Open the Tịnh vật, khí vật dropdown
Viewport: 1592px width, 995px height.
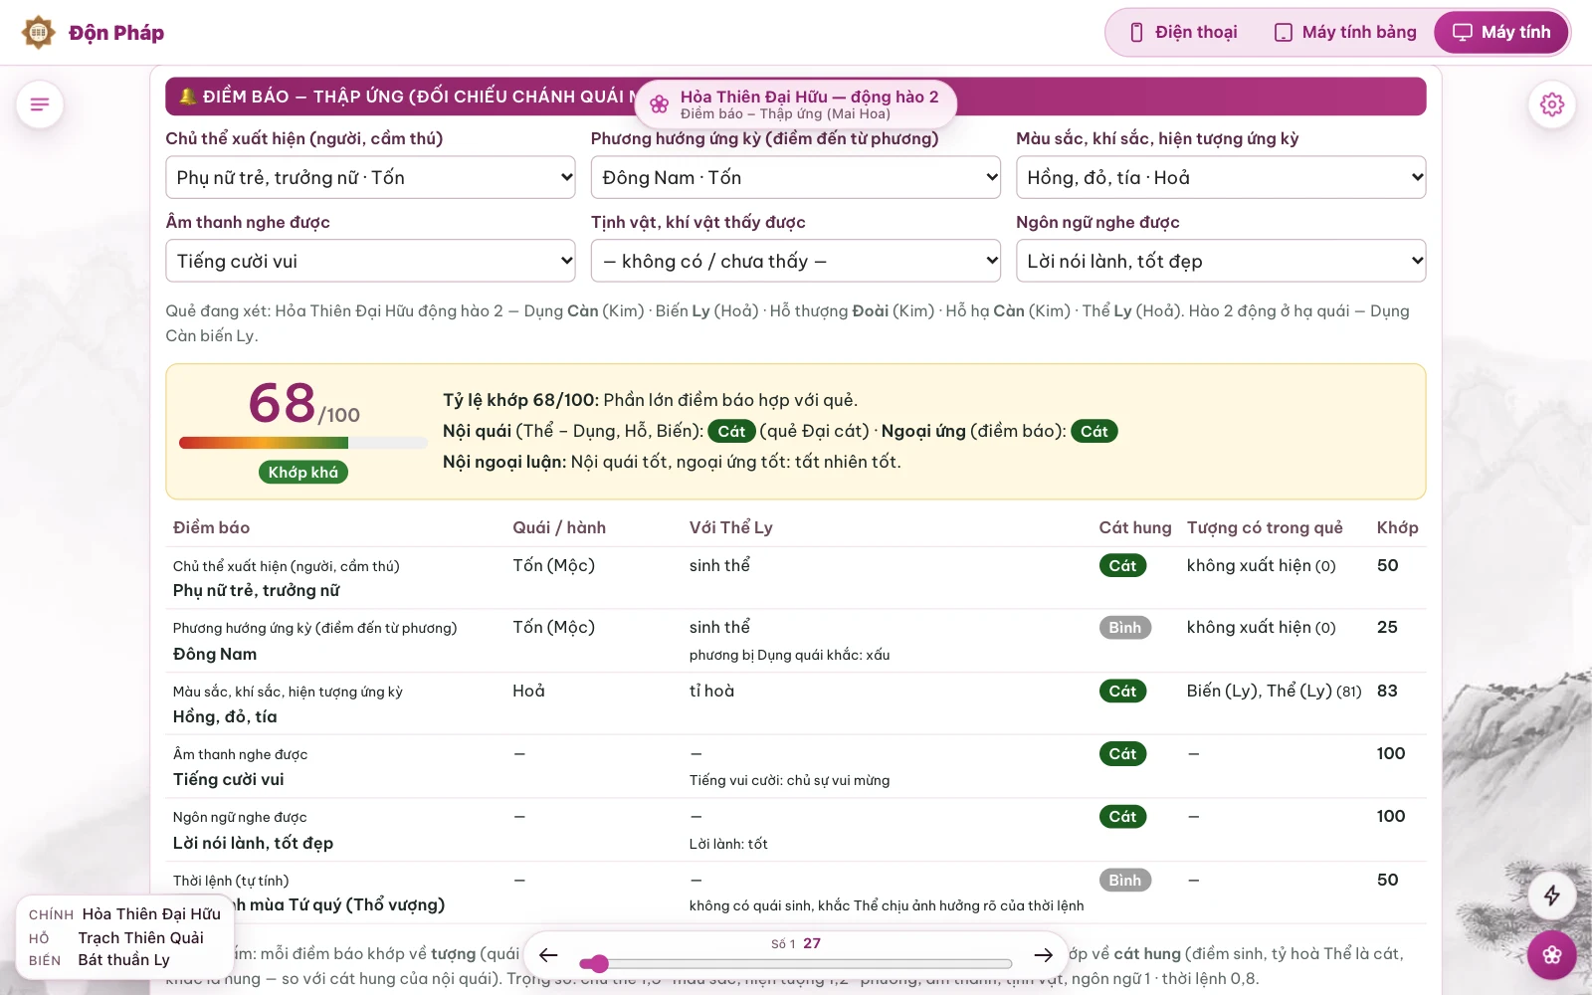point(796,261)
